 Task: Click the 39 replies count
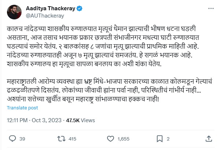tap(22, 139)
